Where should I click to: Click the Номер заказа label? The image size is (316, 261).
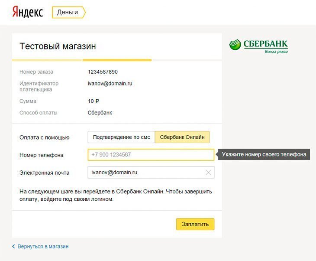click(36, 72)
